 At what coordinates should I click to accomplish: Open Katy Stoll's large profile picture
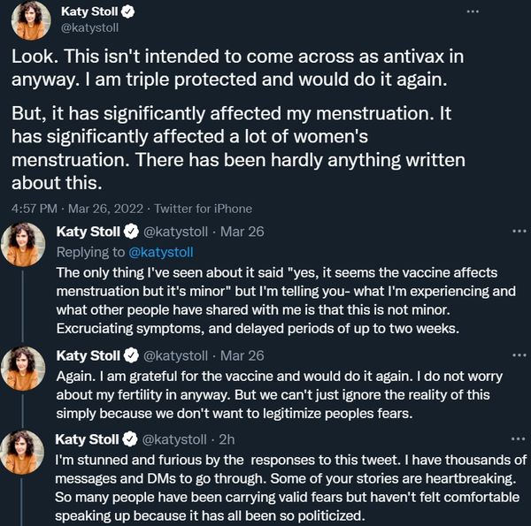point(31,20)
